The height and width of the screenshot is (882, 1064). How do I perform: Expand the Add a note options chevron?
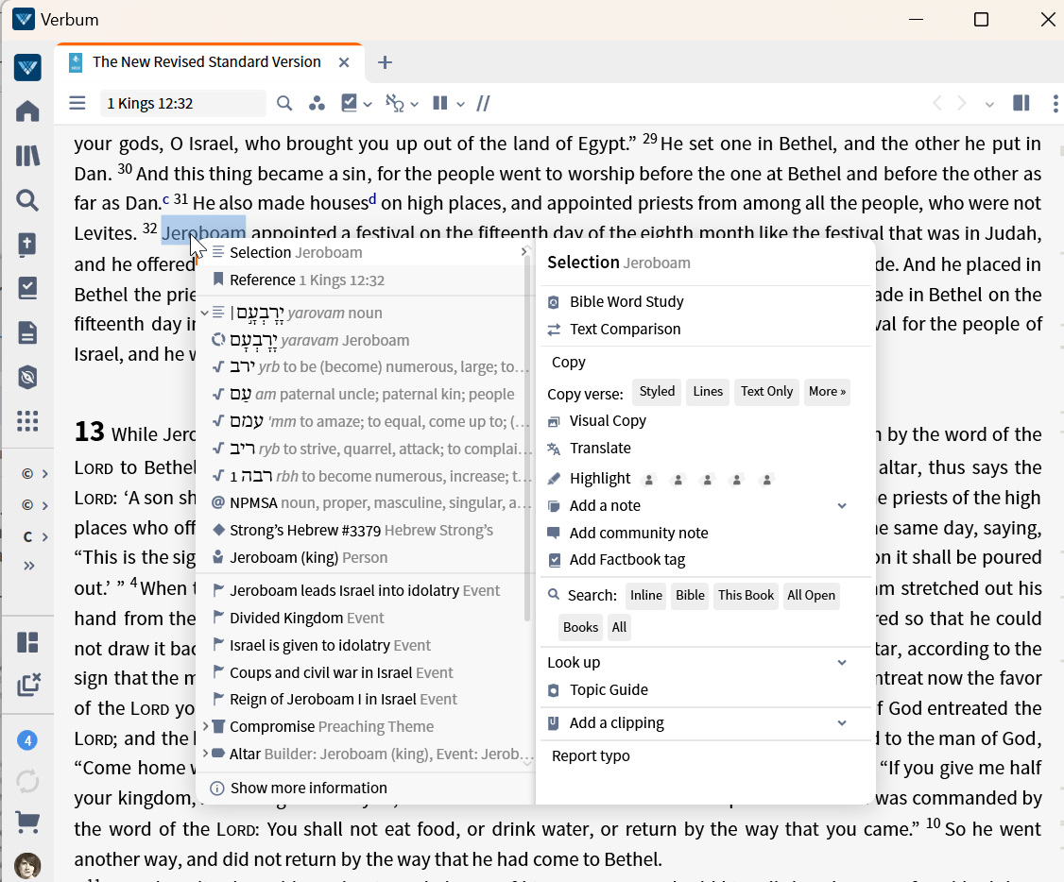842,506
